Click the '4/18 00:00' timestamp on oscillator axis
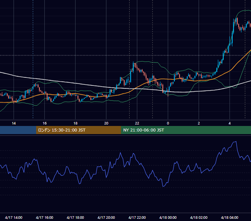 click(x=168, y=217)
